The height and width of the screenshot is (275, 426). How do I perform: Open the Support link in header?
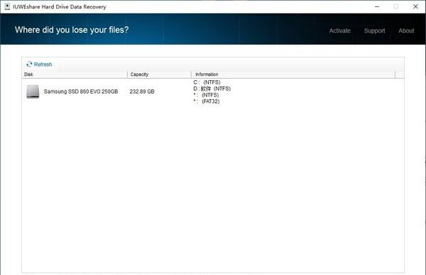click(x=375, y=30)
